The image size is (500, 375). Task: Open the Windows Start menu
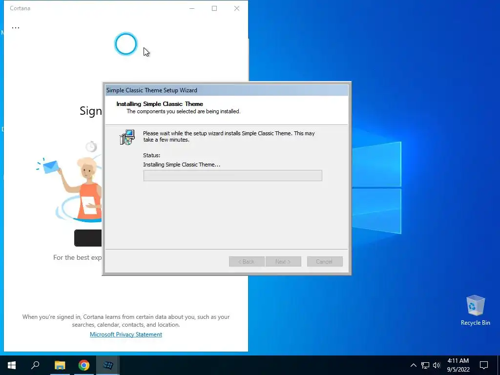pos(12,365)
